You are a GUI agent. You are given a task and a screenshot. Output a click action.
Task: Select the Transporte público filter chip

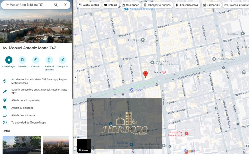pyautogui.click(x=157, y=5)
